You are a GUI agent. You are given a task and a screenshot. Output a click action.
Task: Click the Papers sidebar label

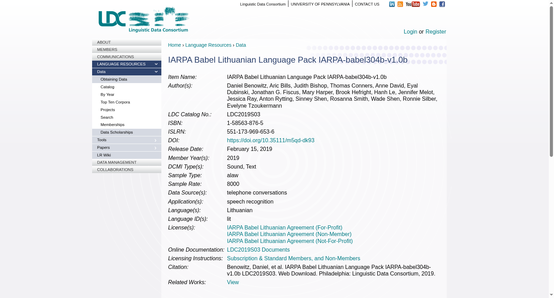click(104, 147)
